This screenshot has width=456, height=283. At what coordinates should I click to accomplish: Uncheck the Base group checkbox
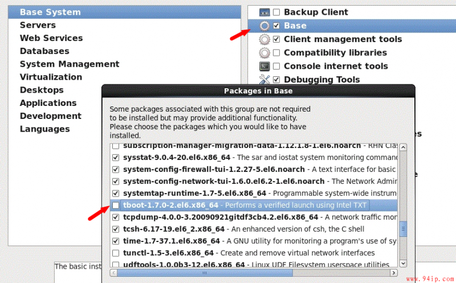[276, 26]
